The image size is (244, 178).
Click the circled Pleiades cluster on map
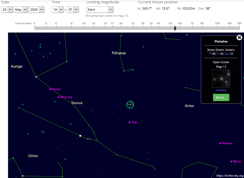[130, 104]
